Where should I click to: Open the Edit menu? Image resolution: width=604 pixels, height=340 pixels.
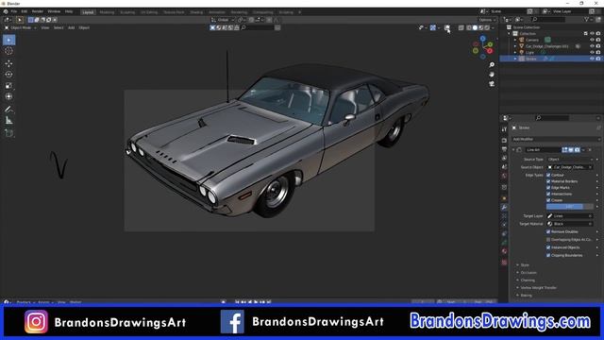25,11
